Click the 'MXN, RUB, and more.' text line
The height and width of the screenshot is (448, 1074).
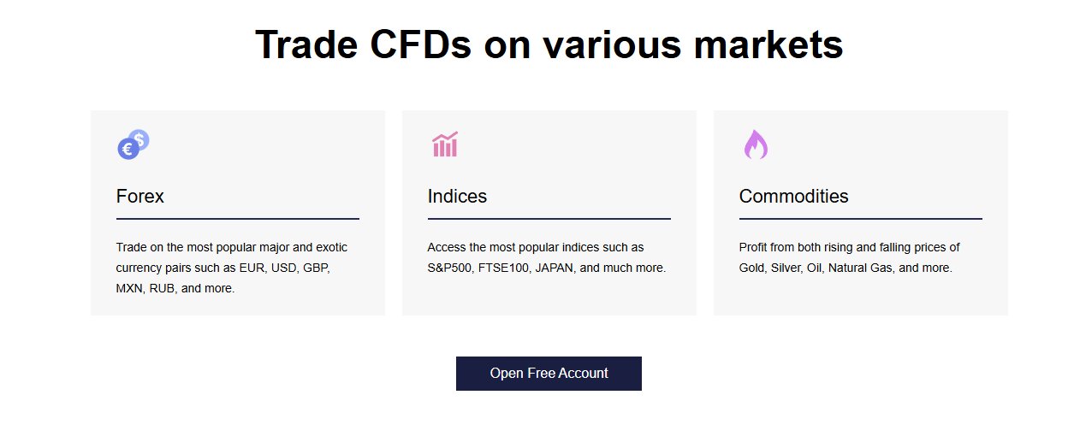175,288
